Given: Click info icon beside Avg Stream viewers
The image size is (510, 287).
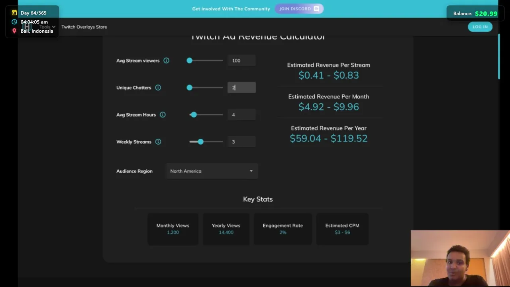Looking at the screenshot, I should pos(166,61).
